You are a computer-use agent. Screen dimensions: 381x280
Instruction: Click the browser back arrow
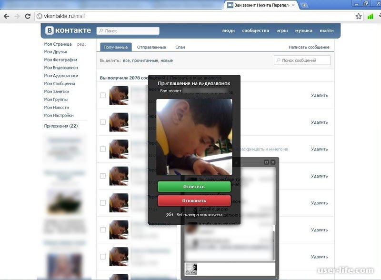tap(7, 16)
